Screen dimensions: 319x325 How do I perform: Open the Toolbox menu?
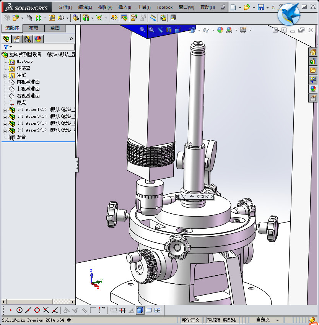tap(164, 7)
